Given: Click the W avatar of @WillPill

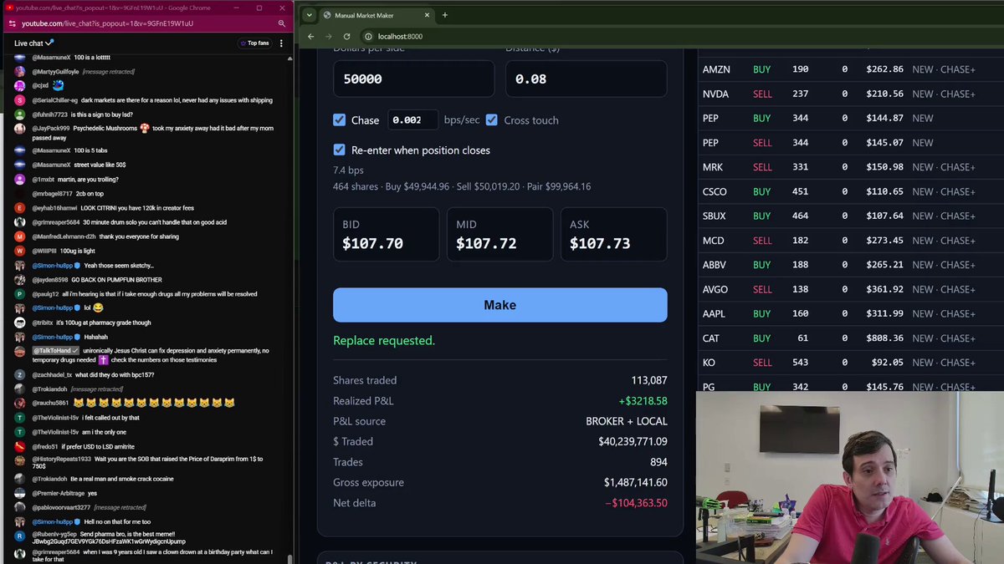Looking at the screenshot, I should [20, 251].
